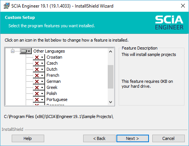Open Czech feature install dropdown
The width and height of the screenshot is (189, 146).
pyautogui.click(x=39, y=63)
